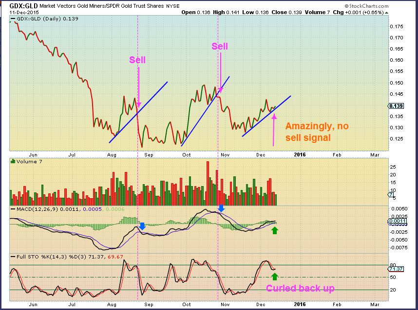Click the NYSE exchange label
This screenshot has height=310, width=418.
173,6
